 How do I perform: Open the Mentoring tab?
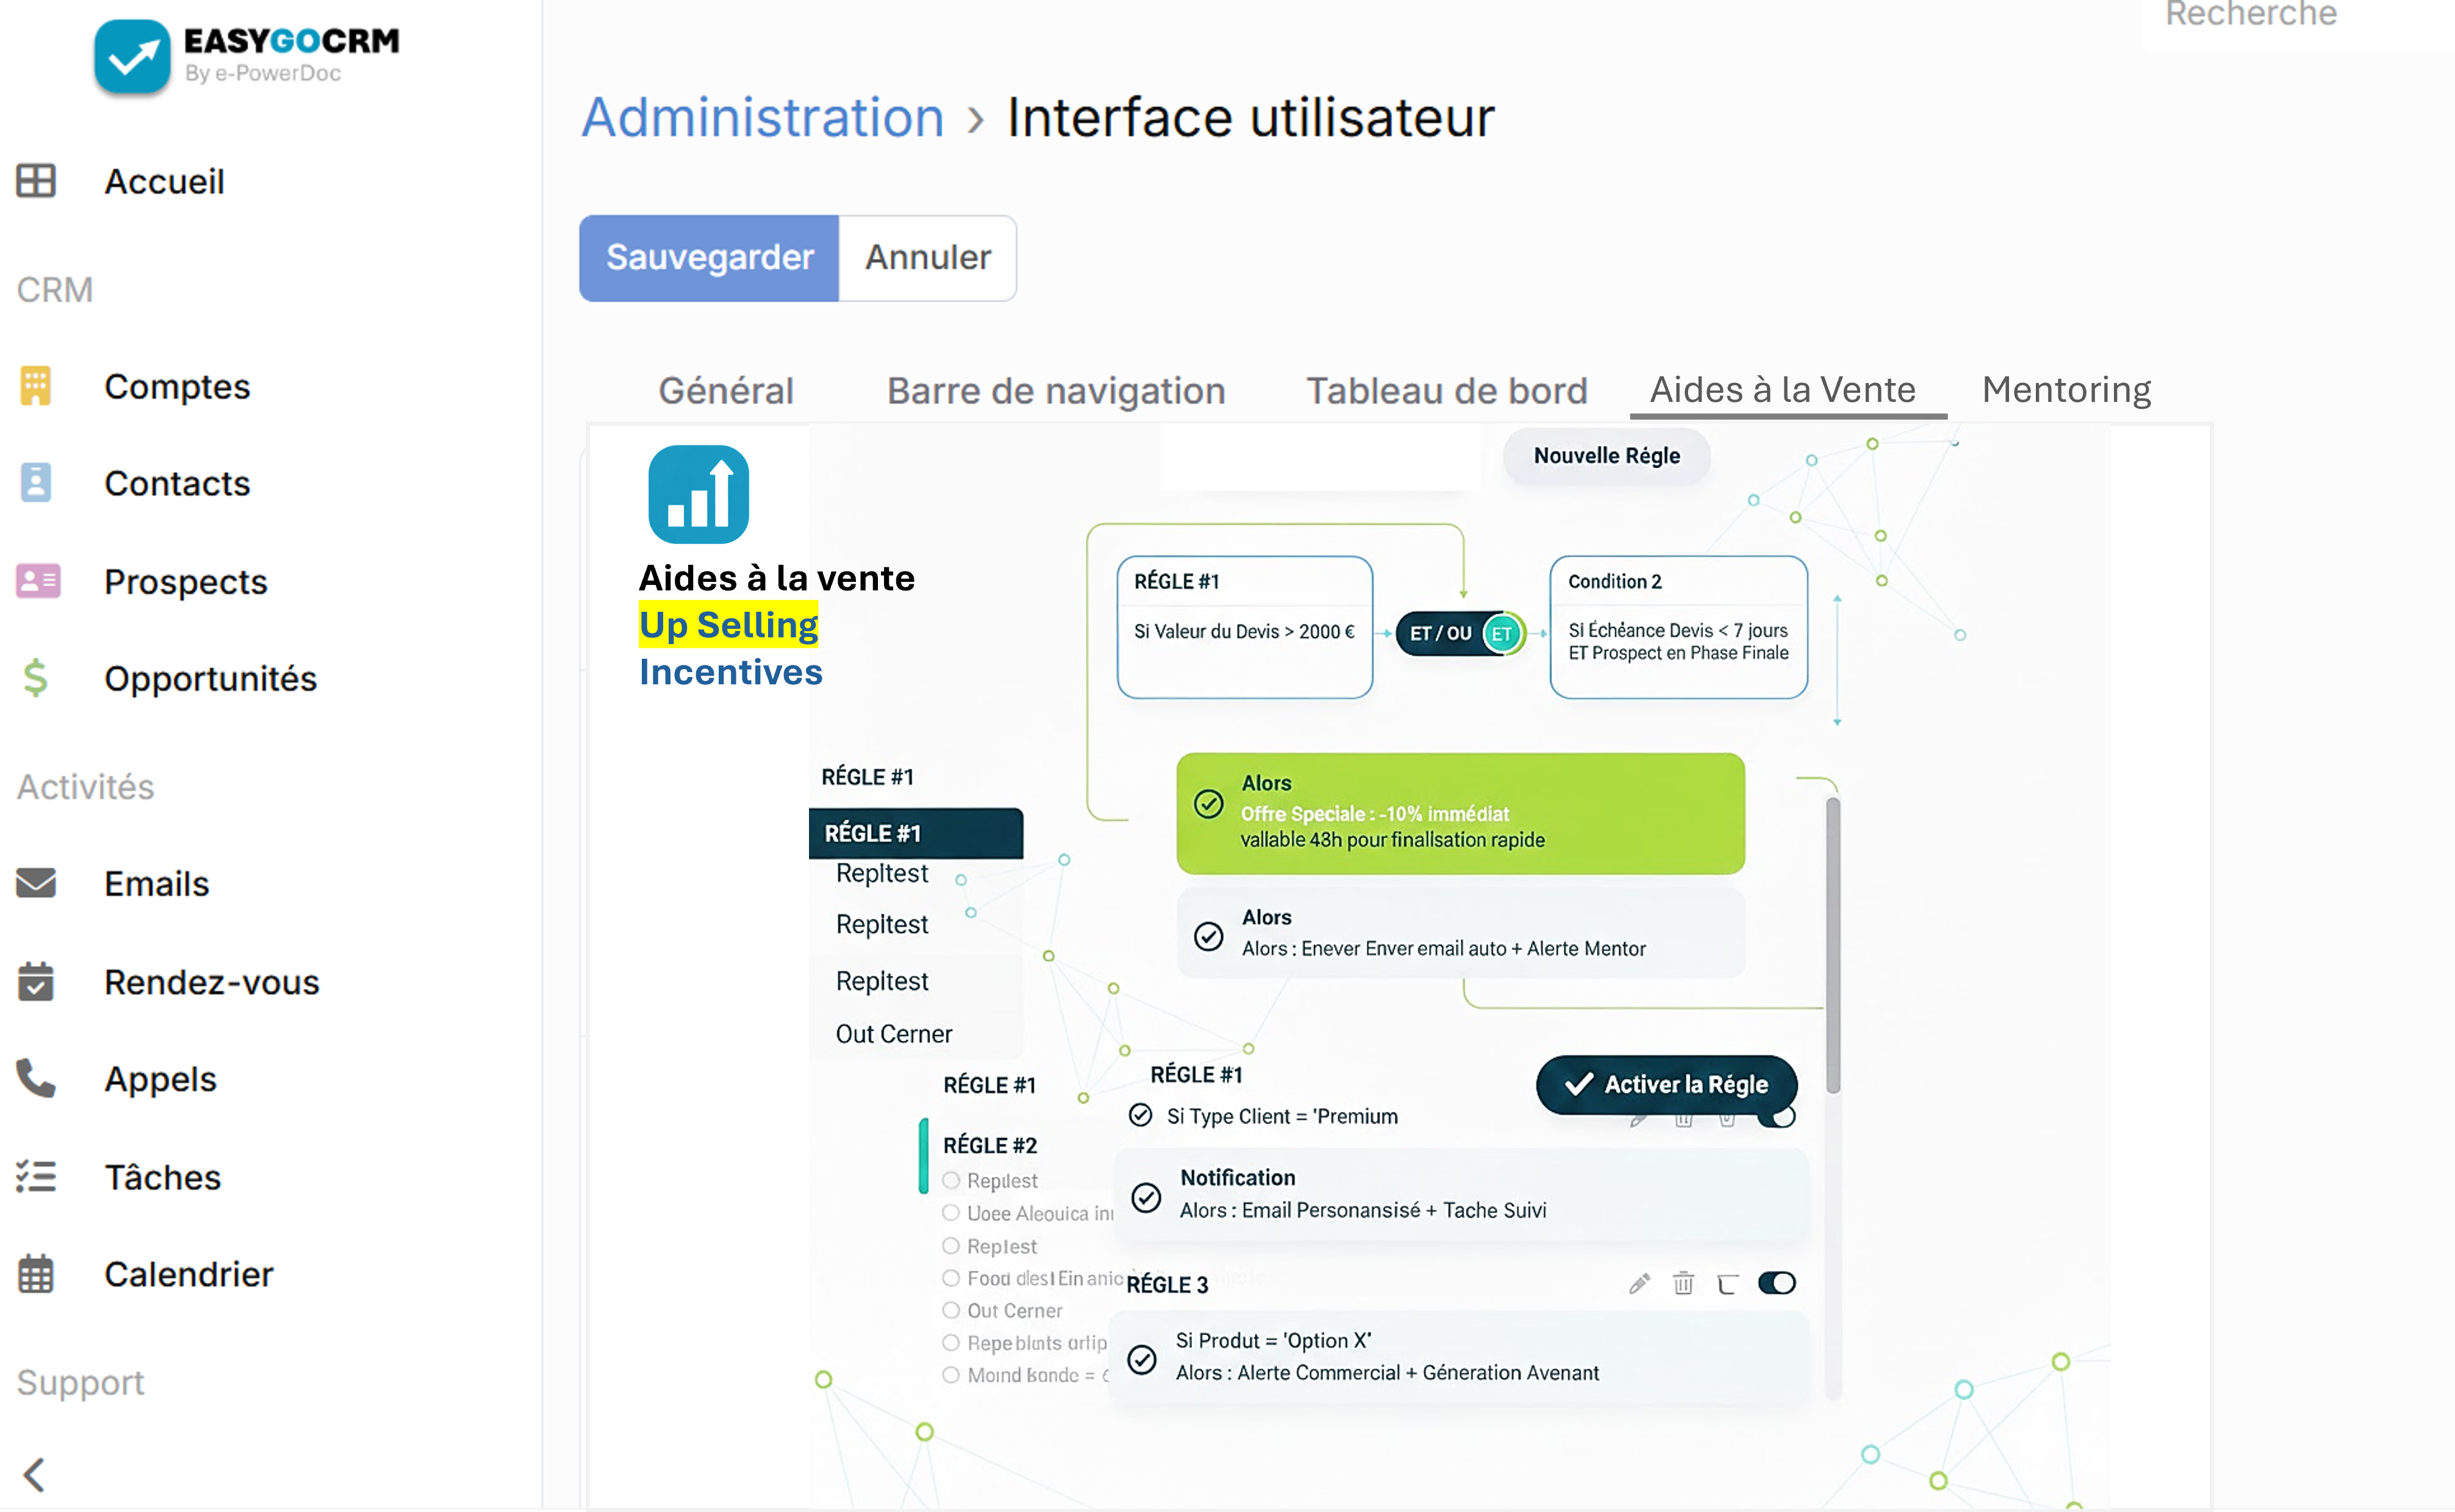tap(2066, 390)
